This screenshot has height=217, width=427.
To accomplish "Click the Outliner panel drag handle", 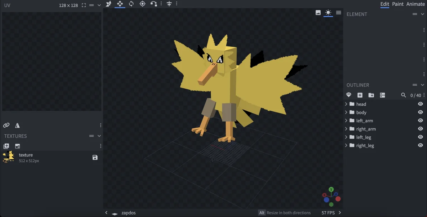I will 415,85.
